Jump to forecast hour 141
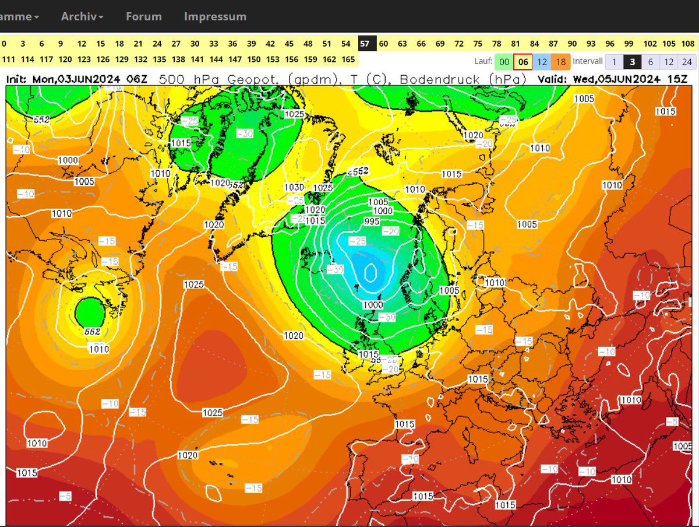 [197, 59]
